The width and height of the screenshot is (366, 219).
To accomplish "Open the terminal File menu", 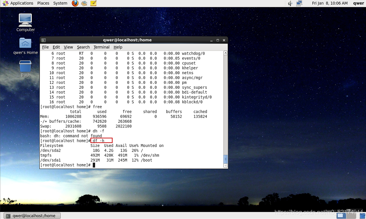I will 45,47.
